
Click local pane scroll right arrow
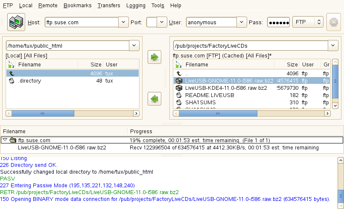pos(136,113)
